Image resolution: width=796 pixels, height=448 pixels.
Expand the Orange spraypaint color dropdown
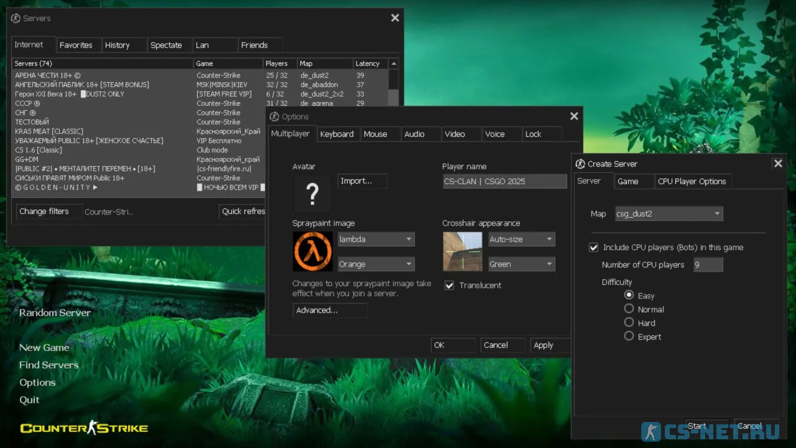[376, 264]
